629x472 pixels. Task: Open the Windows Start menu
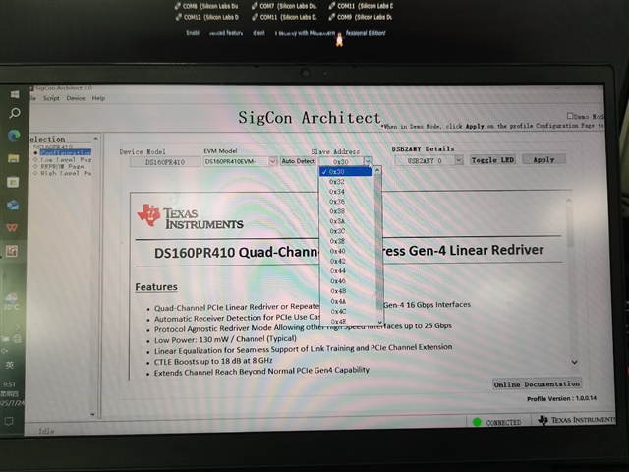pyautogui.click(x=15, y=94)
